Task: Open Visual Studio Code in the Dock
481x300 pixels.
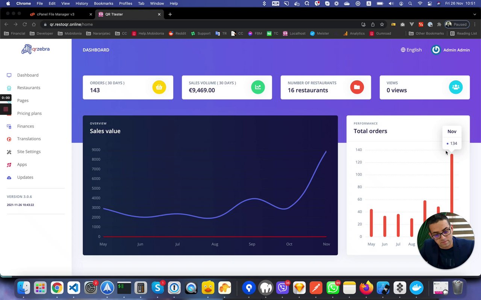Action: pyautogui.click(x=74, y=288)
